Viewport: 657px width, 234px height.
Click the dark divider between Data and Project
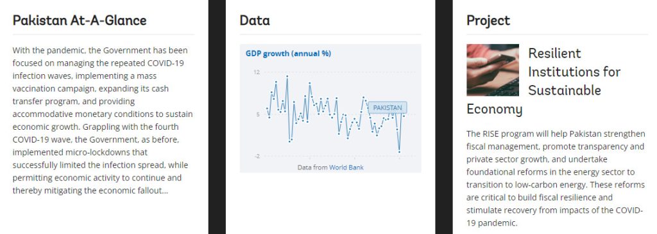(x=444, y=117)
